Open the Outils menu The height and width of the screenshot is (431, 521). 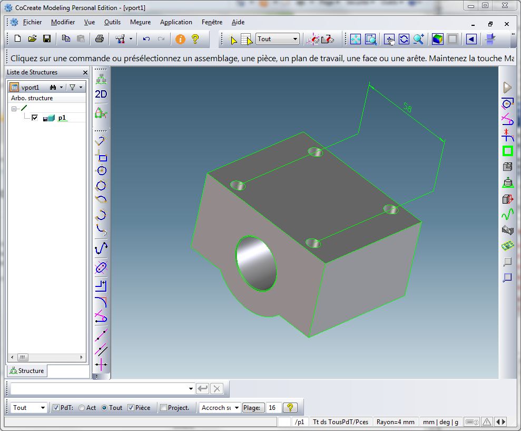112,22
